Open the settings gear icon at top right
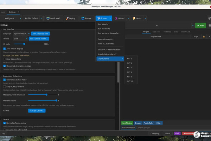Viewport: 211px width, 141px height. coord(209,18)
